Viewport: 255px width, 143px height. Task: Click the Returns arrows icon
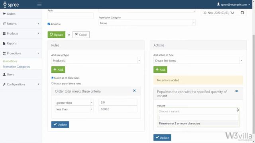(4, 24)
